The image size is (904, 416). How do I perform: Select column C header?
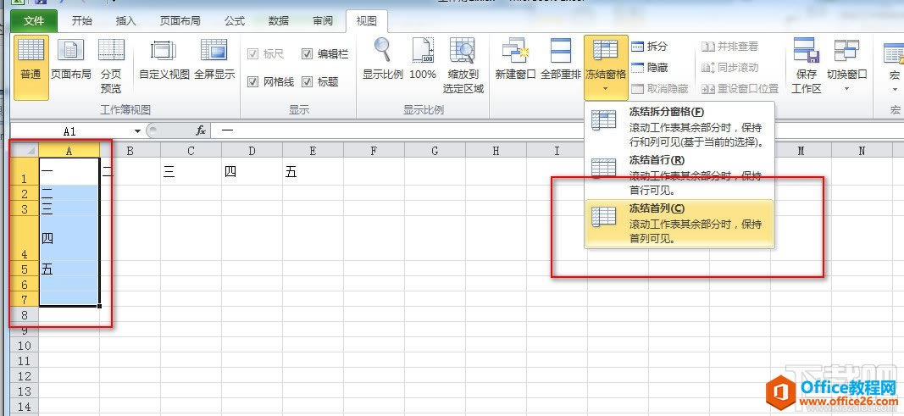pos(191,151)
